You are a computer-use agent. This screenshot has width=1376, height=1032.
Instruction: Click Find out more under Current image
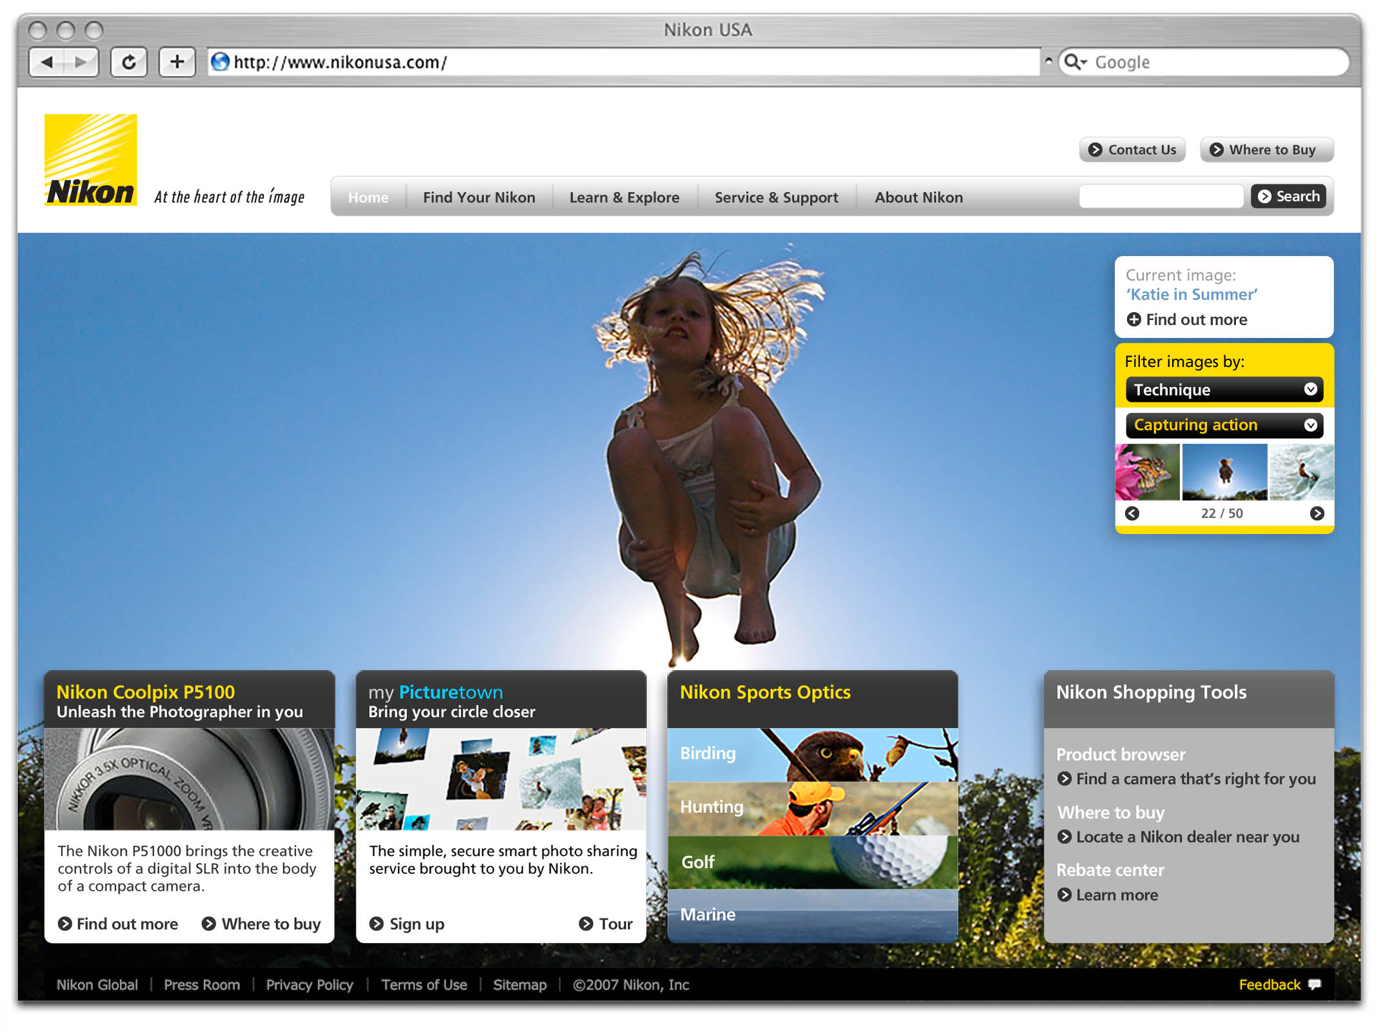[1187, 319]
